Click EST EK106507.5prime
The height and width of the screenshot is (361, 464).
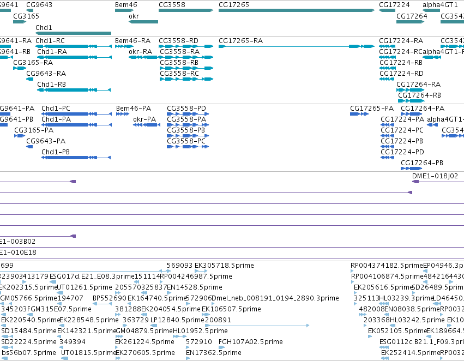(231, 309)
